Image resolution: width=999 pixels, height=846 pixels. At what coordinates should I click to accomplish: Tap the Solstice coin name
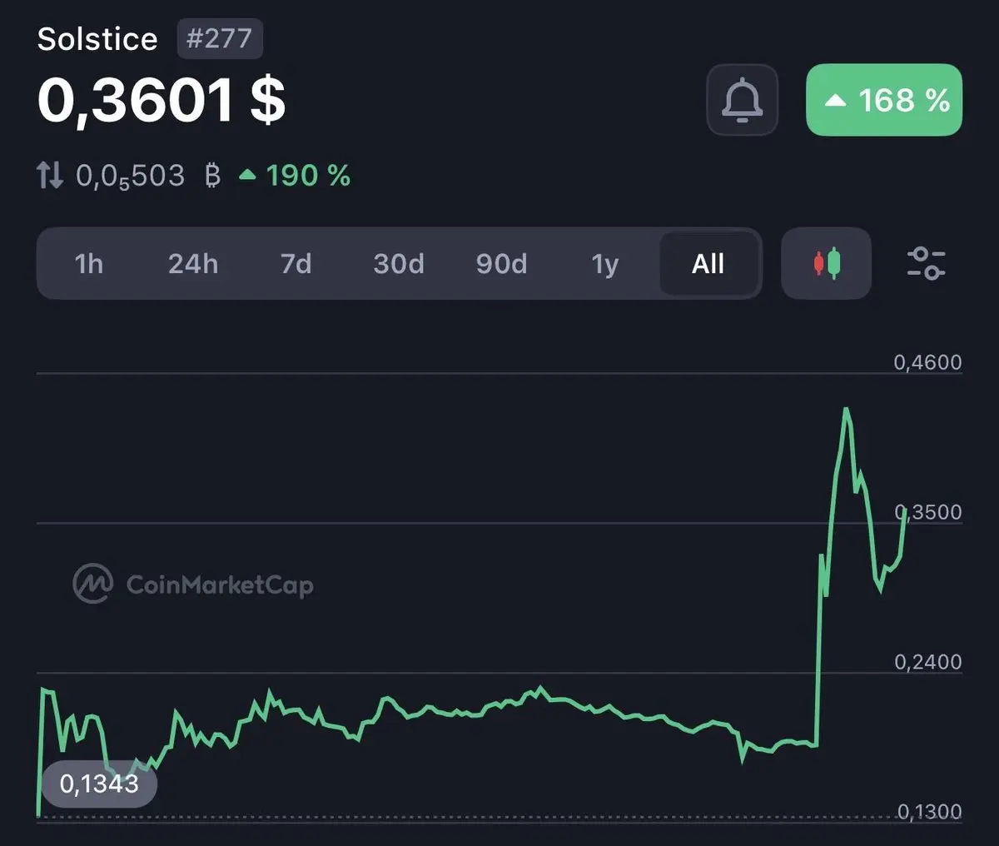(x=97, y=39)
